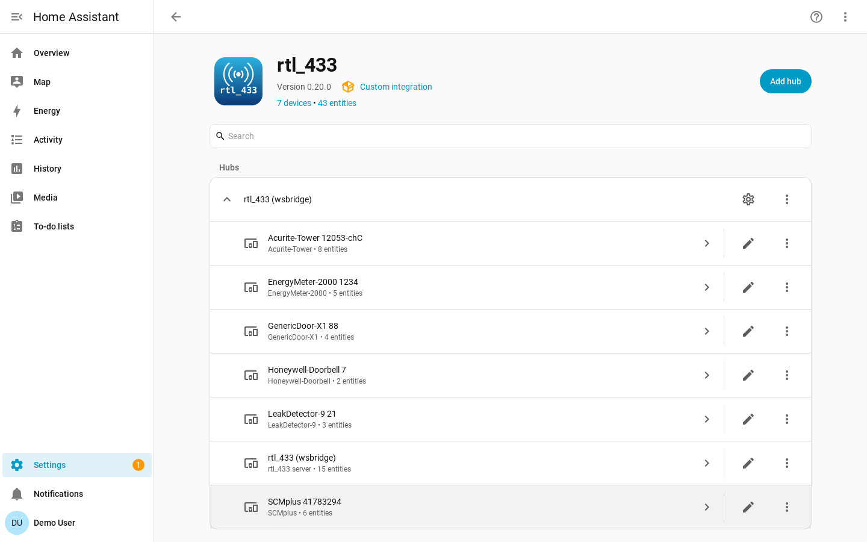Edit the LeakDetector-9 21 device
The height and width of the screenshot is (542, 867).
(x=748, y=419)
